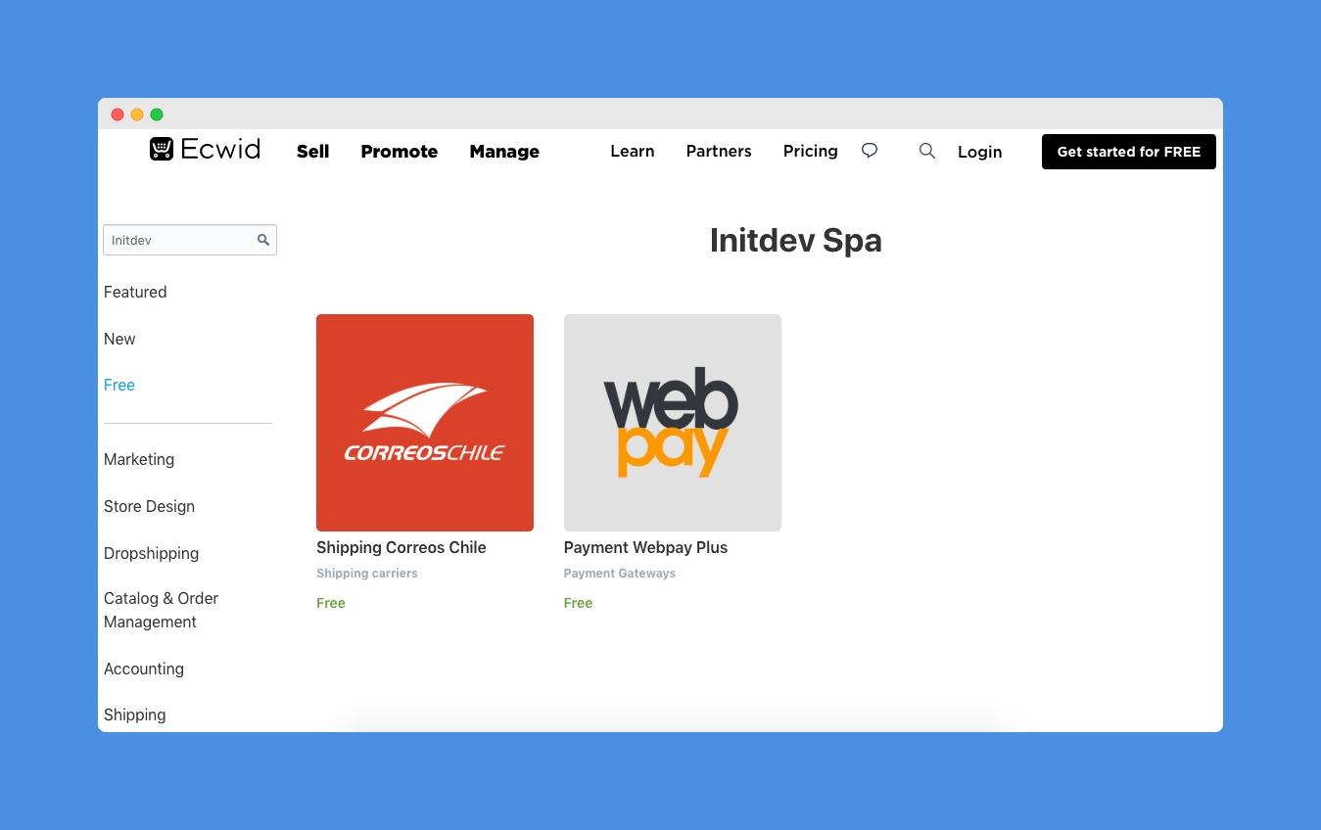1321x830 pixels.
Task: Click the Initdev Spa heading
Action: tap(796, 241)
